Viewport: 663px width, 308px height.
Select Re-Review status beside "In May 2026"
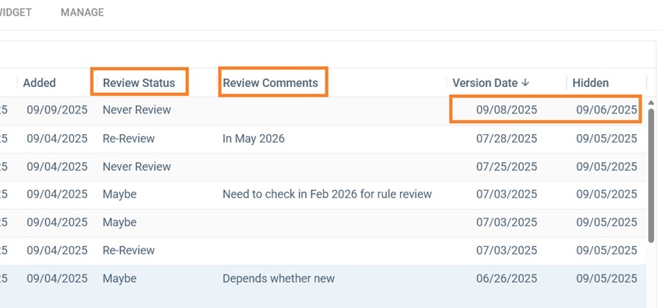[128, 139]
